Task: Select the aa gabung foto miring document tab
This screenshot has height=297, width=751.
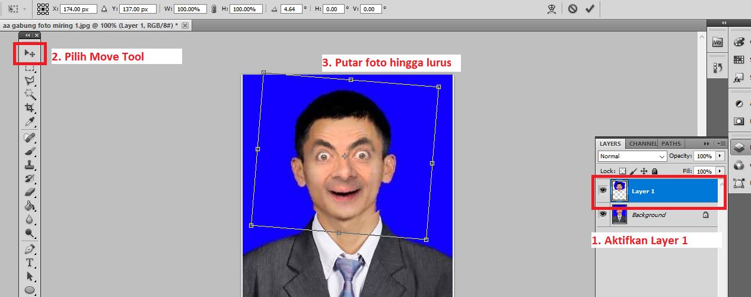Action: pyautogui.click(x=91, y=25)
